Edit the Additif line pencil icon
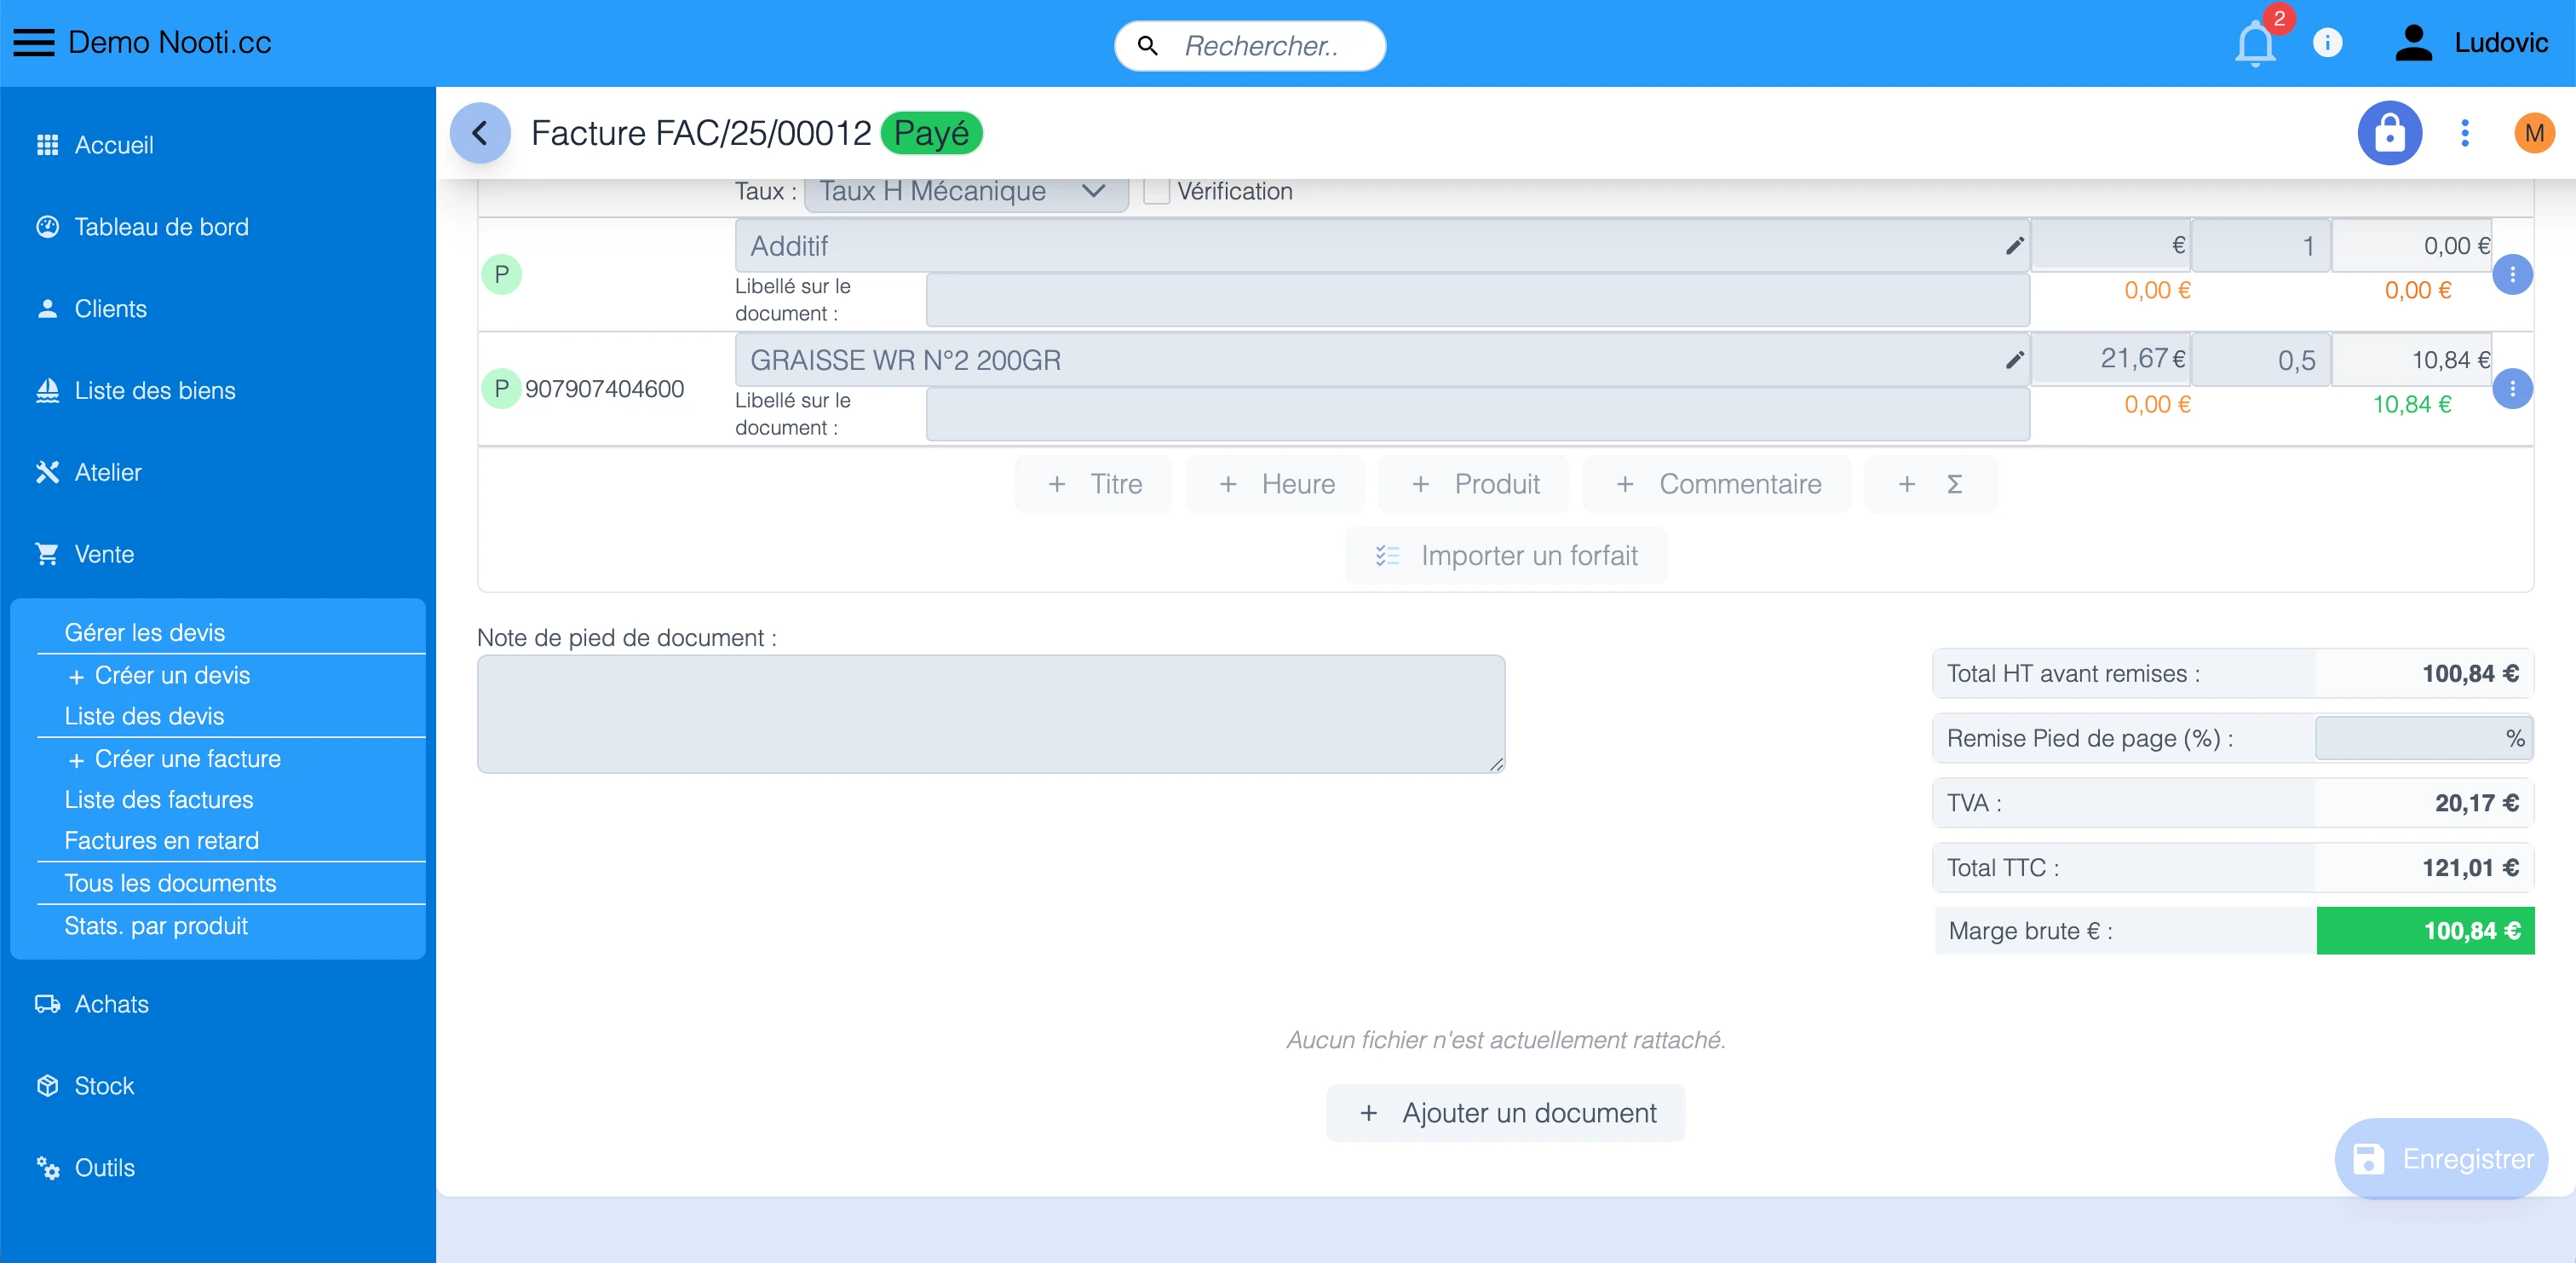The image size is (2576, 1263). click(2014, 246)
